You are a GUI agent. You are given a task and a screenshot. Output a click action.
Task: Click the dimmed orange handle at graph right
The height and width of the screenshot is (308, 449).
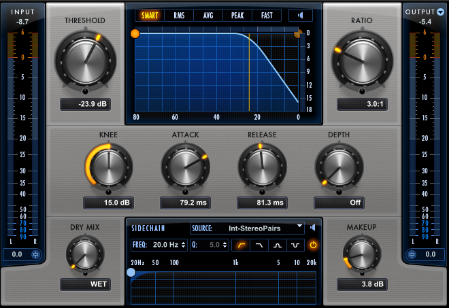tap(298, 35)
